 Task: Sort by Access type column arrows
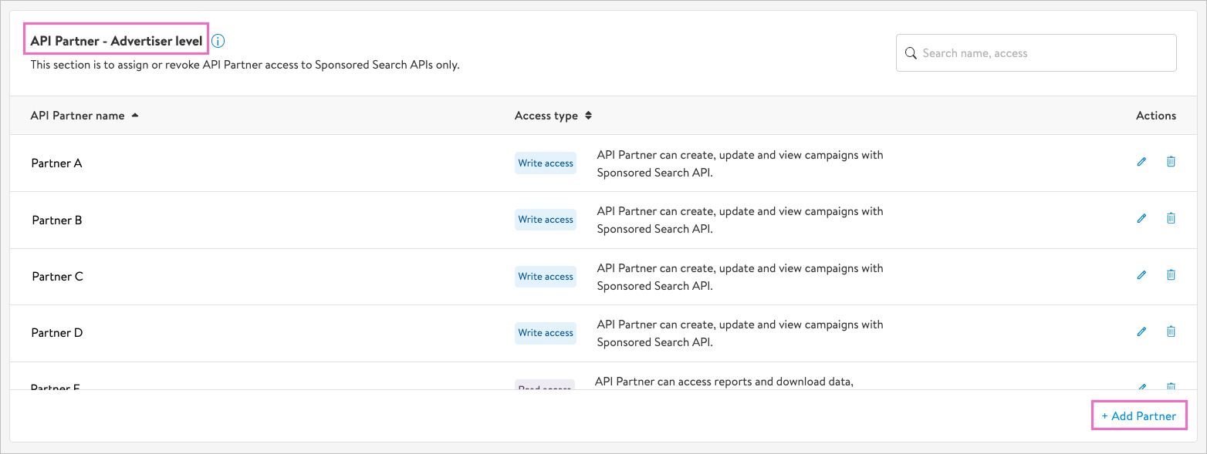588,116
